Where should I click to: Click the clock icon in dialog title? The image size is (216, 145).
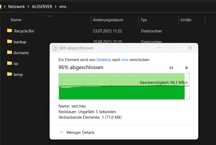tap(55, 48)
